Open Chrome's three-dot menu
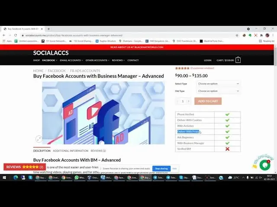This screenshot has height=207, width=277. pos(274,35)
